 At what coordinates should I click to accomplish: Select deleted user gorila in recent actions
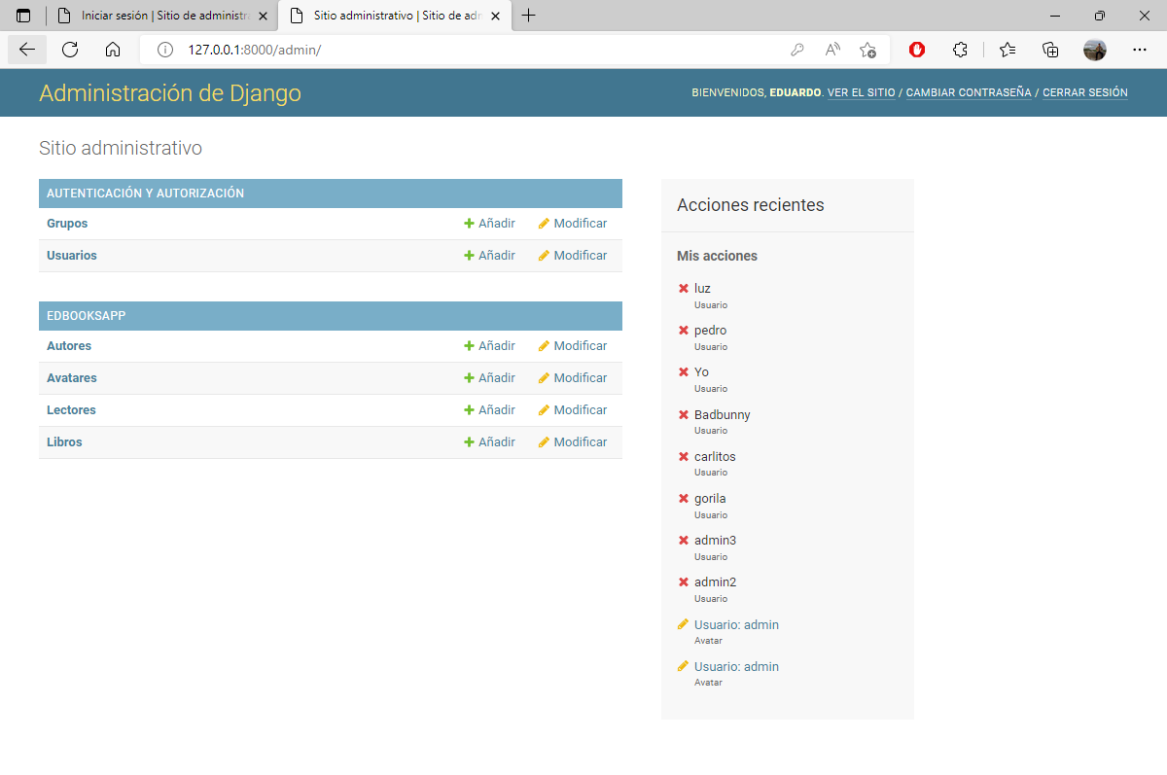pyautogui.click(x=710, y=499)
